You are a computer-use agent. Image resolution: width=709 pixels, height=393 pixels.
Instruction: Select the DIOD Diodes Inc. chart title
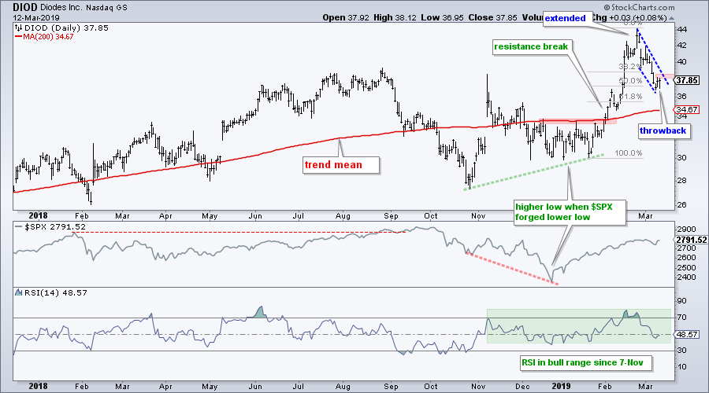click(x=70, y=8)
